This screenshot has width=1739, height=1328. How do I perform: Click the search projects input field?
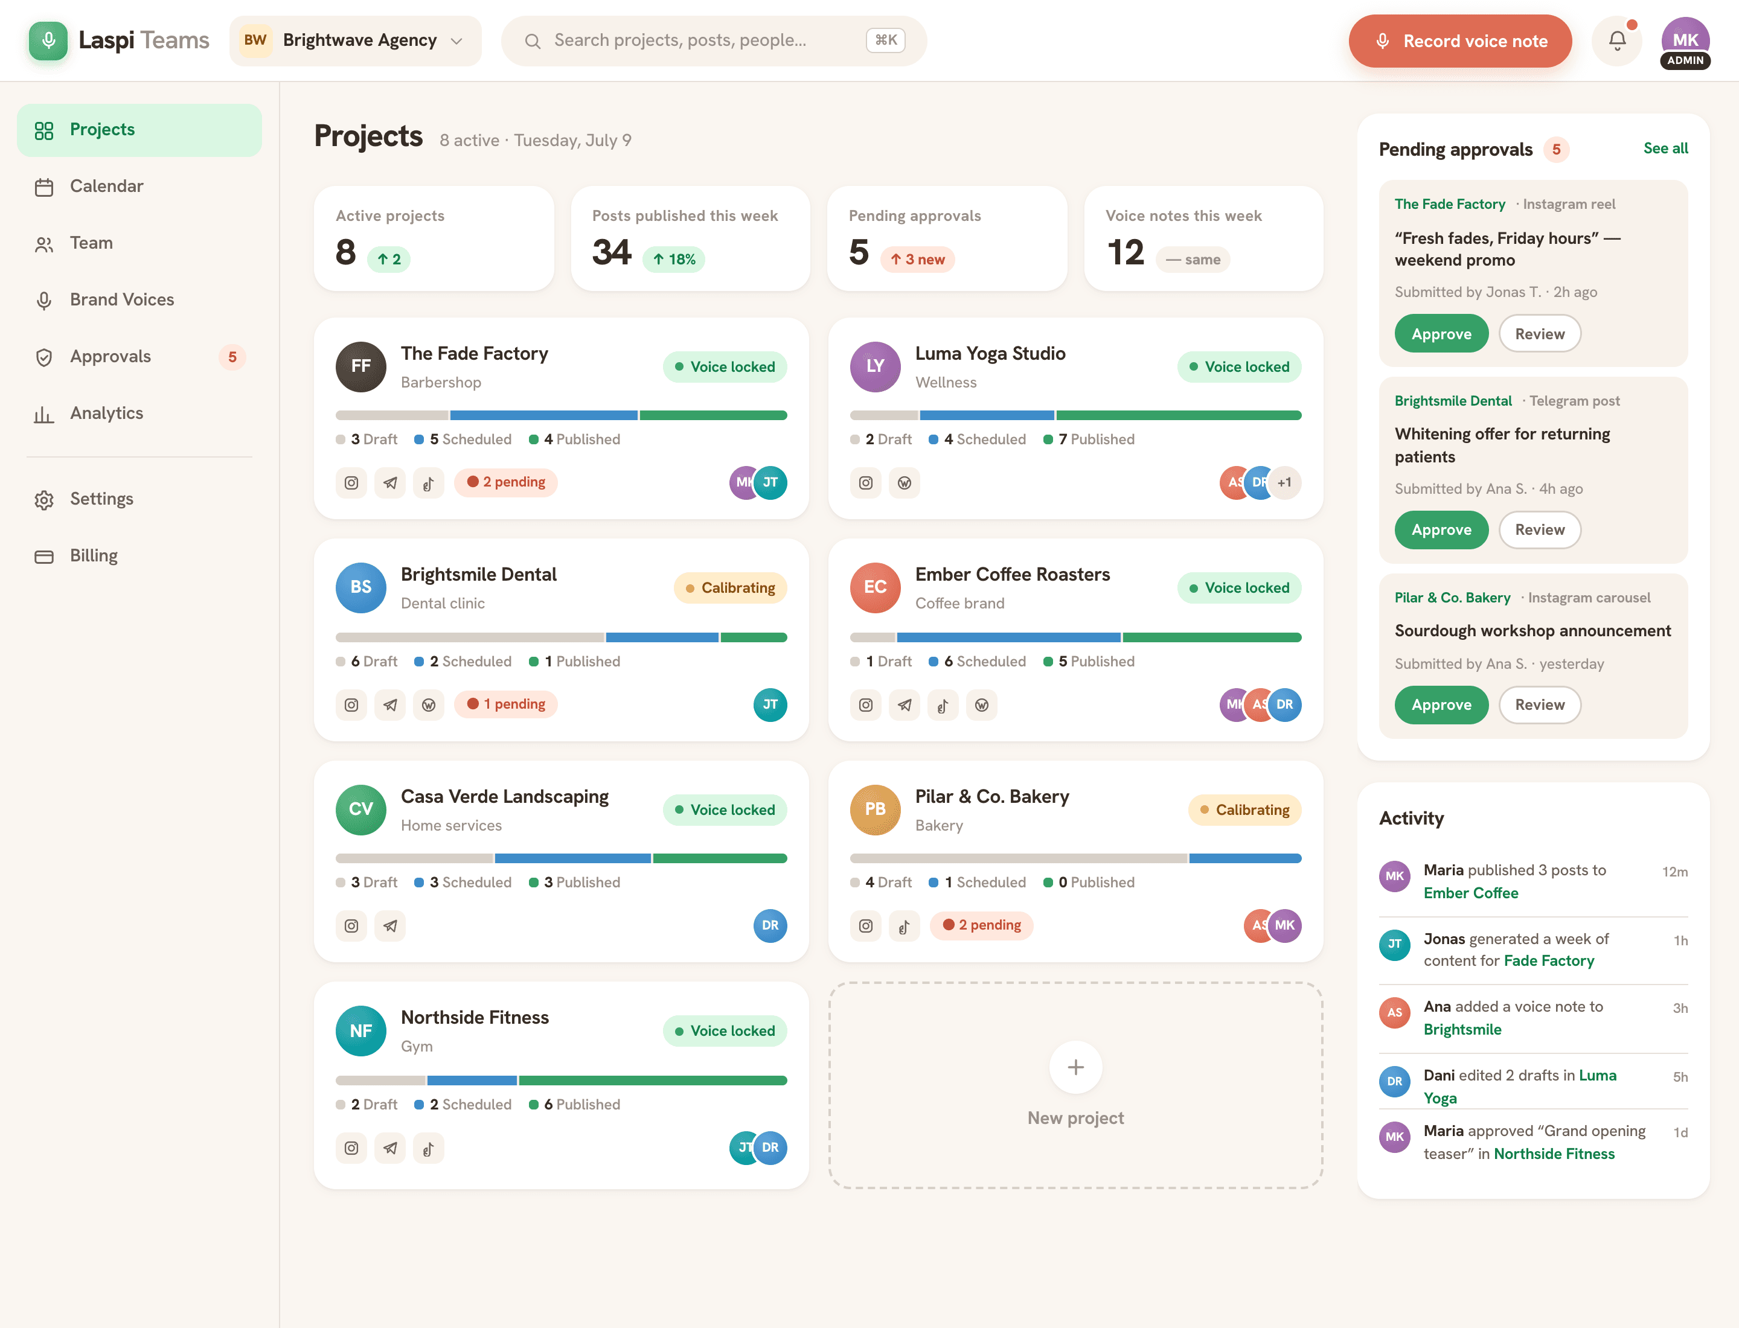click(x=714, y=40)
